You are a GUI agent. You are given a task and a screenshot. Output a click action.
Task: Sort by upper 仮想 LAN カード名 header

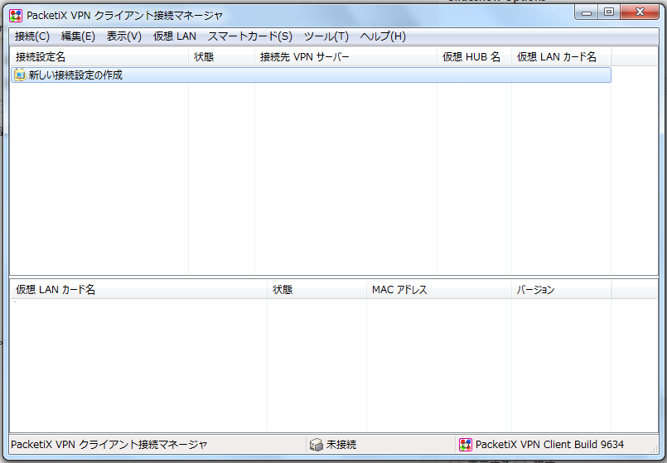[562, 57]
